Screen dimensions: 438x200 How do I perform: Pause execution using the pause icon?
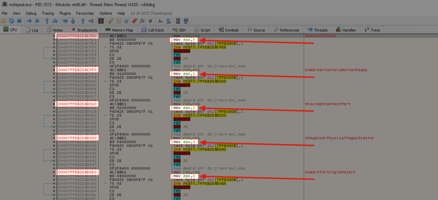37,21
